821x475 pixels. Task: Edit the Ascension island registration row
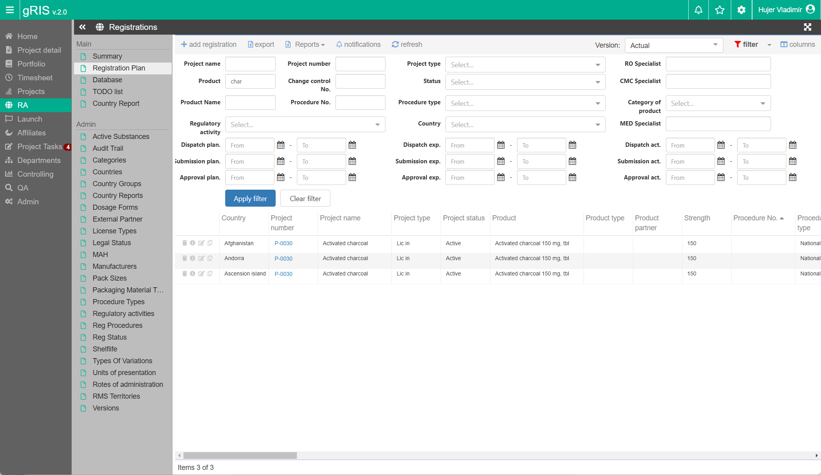(x=201, y=274)
